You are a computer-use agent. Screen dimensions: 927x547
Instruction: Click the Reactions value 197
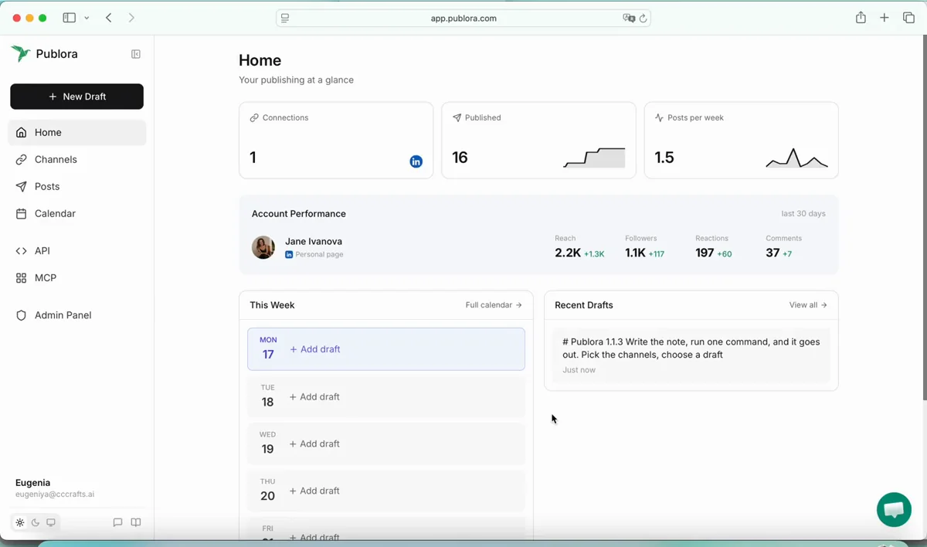click(x=705, y=253)
